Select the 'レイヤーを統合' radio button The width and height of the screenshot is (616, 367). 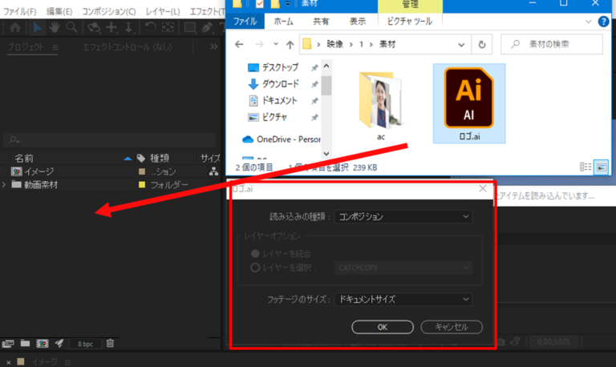pyautogui.click(x=256, y=254)
